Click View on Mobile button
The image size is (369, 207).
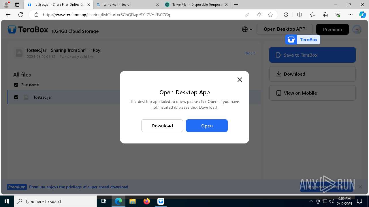pos(312,93)
